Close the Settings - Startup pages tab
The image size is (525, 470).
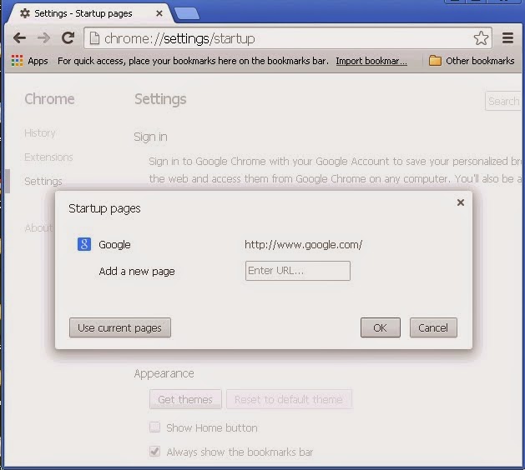(x=159, y=13)
